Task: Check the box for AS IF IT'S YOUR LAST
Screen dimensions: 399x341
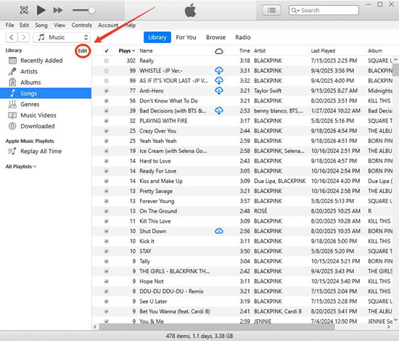Action: click(107, 81)
